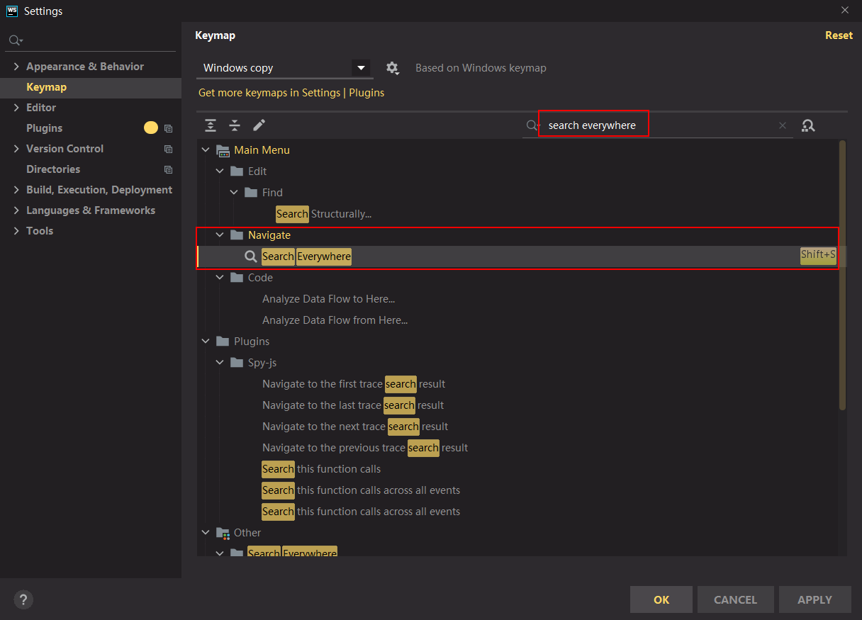Expand Languages & Frameworks section
The width and height of the screenshot is (862, 620).
coord(16,210)
